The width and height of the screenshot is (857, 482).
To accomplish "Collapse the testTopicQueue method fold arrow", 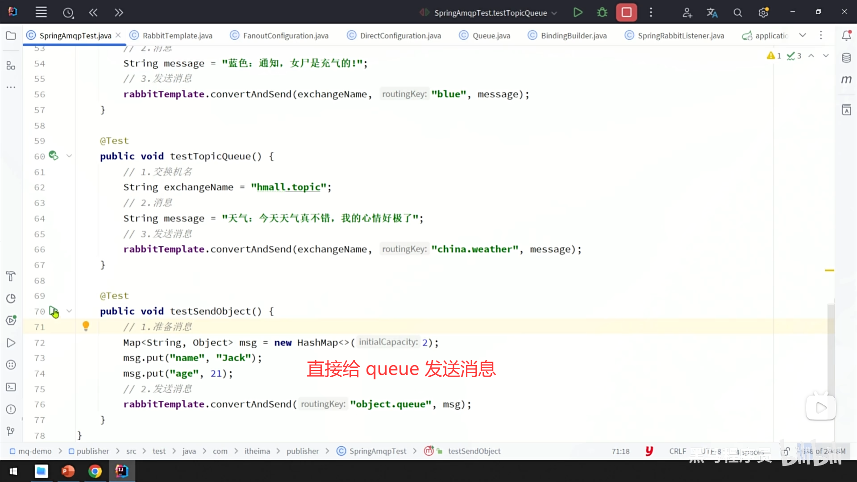I will [x=69, y=156].
